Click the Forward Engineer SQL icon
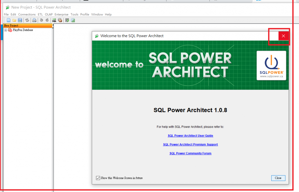Screen dimensions: 299x192 coord(54,20)
